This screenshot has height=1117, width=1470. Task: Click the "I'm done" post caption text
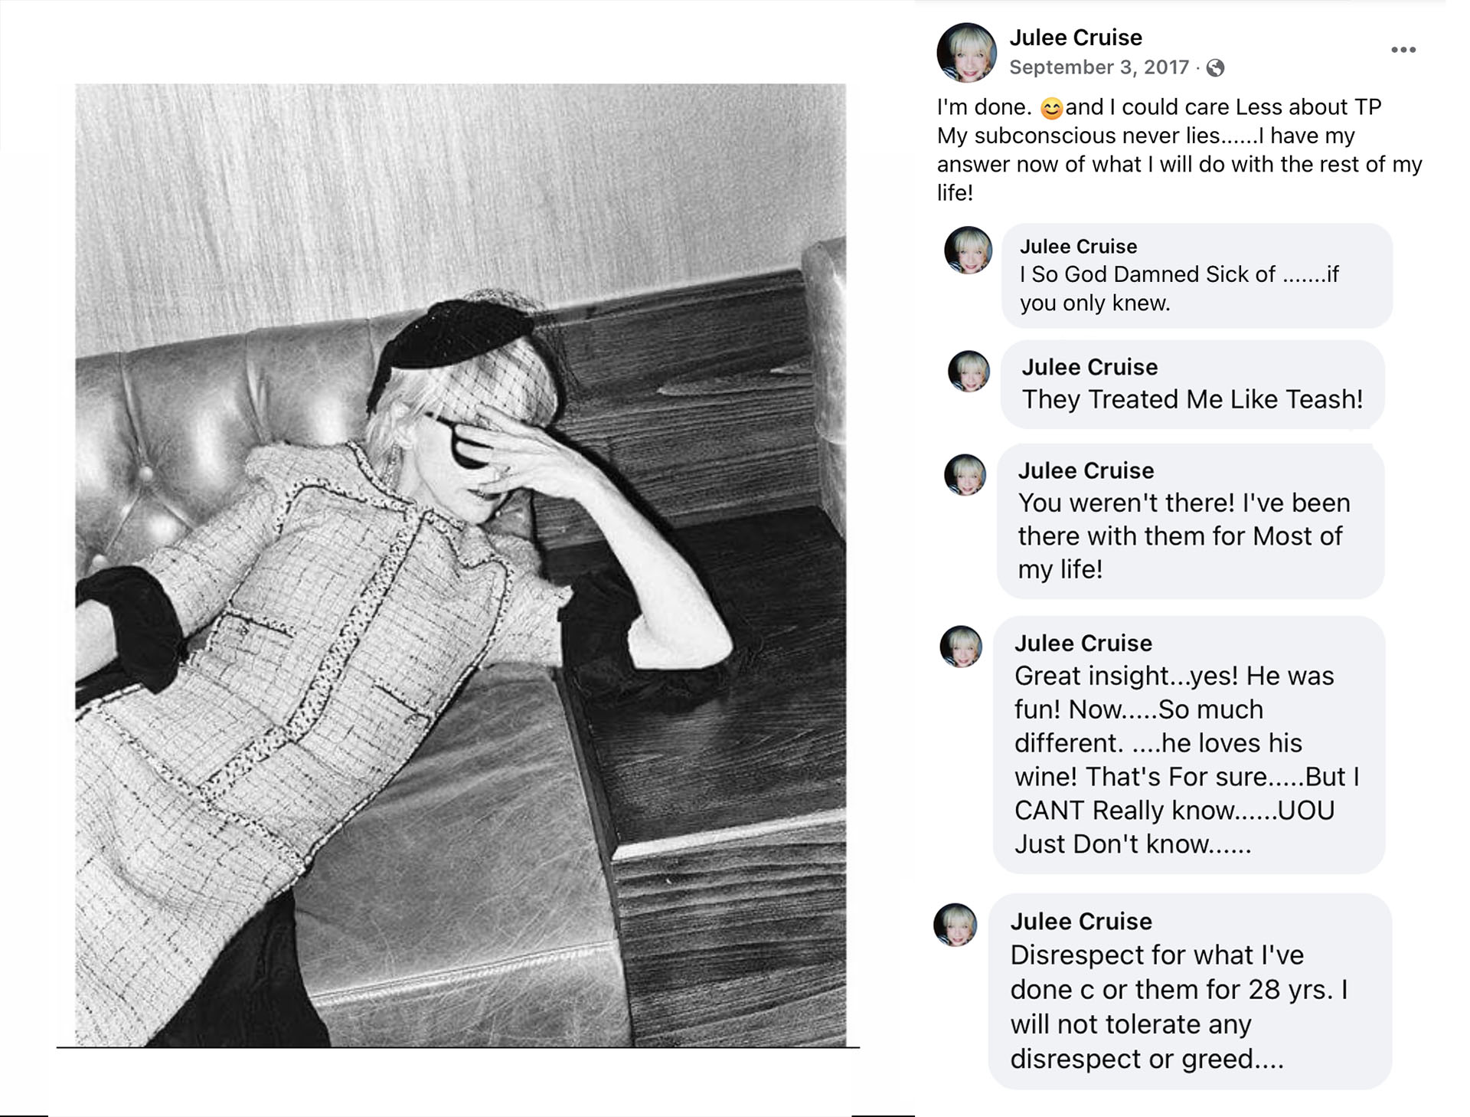click(x=1179, y=149)
